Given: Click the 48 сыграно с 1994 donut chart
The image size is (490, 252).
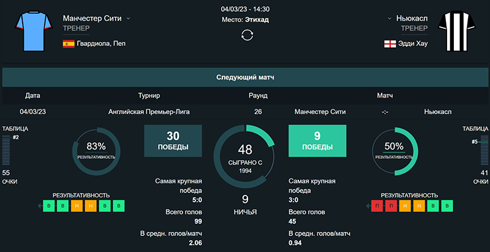Looking at the screenshot, I should 244,156.
